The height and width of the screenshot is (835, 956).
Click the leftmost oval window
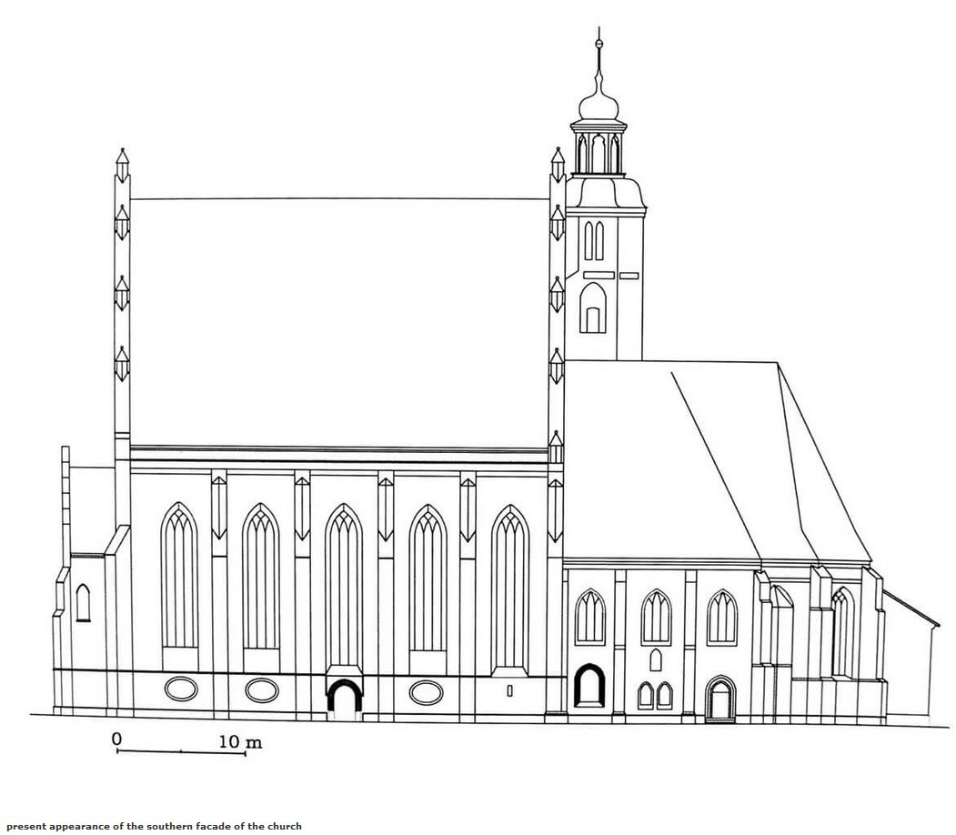181,689
